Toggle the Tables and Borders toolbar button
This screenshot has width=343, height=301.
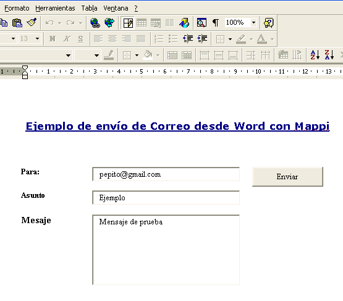[128, 23]
